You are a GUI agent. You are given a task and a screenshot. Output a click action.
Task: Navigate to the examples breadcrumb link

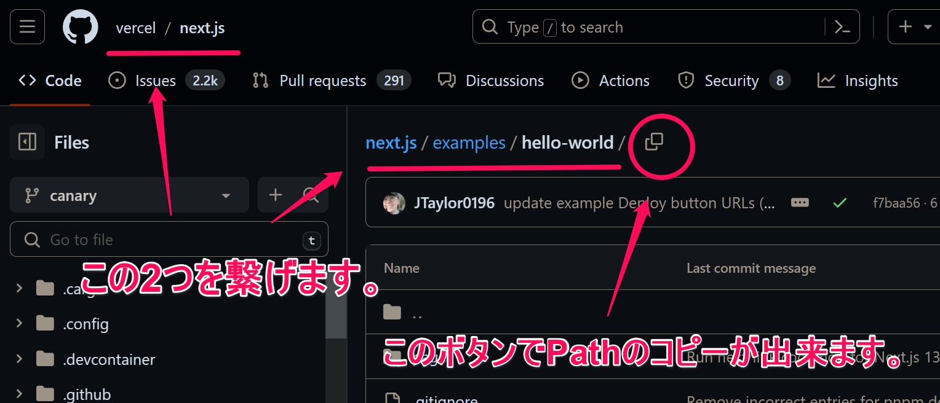click(469, 142)
